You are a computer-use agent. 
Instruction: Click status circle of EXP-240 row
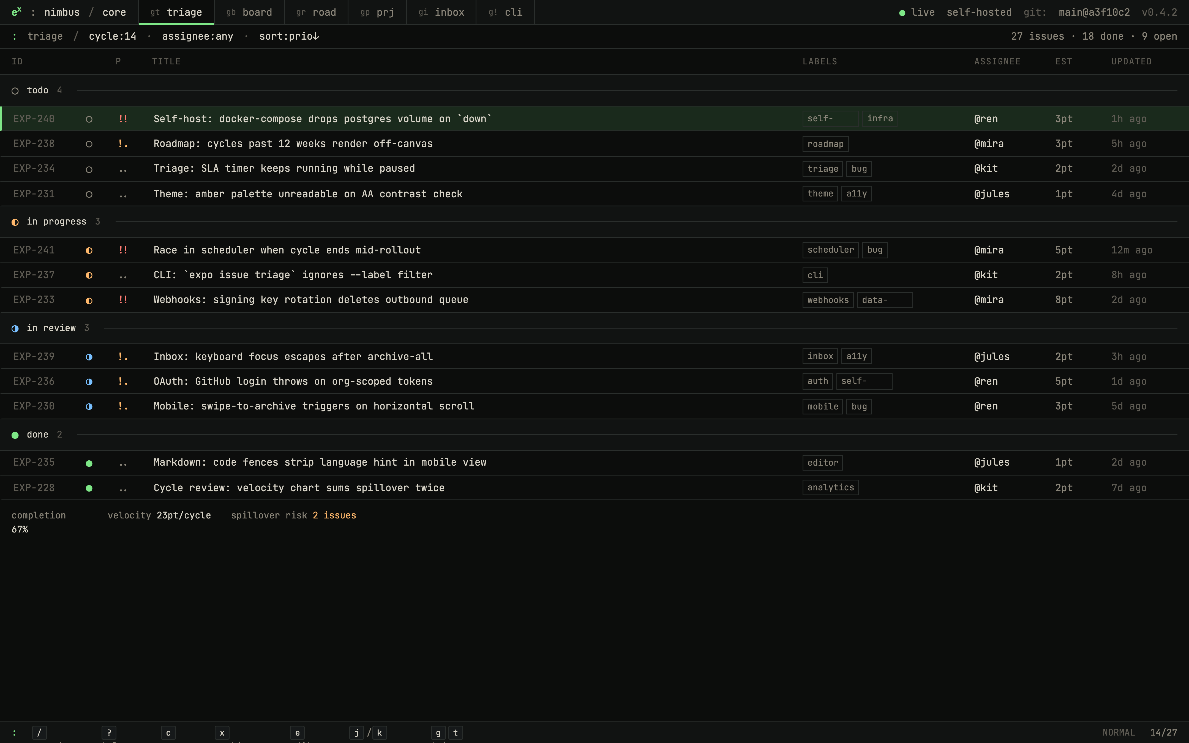click(x=89, y=119)
